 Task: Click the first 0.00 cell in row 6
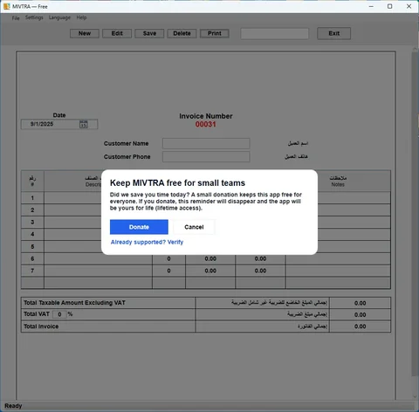tap(210, 258)
